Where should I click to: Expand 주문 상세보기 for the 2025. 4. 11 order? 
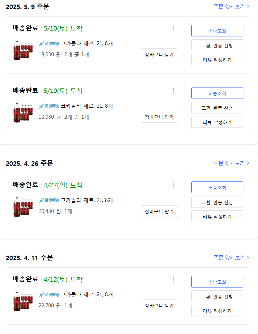coord(231,258)
